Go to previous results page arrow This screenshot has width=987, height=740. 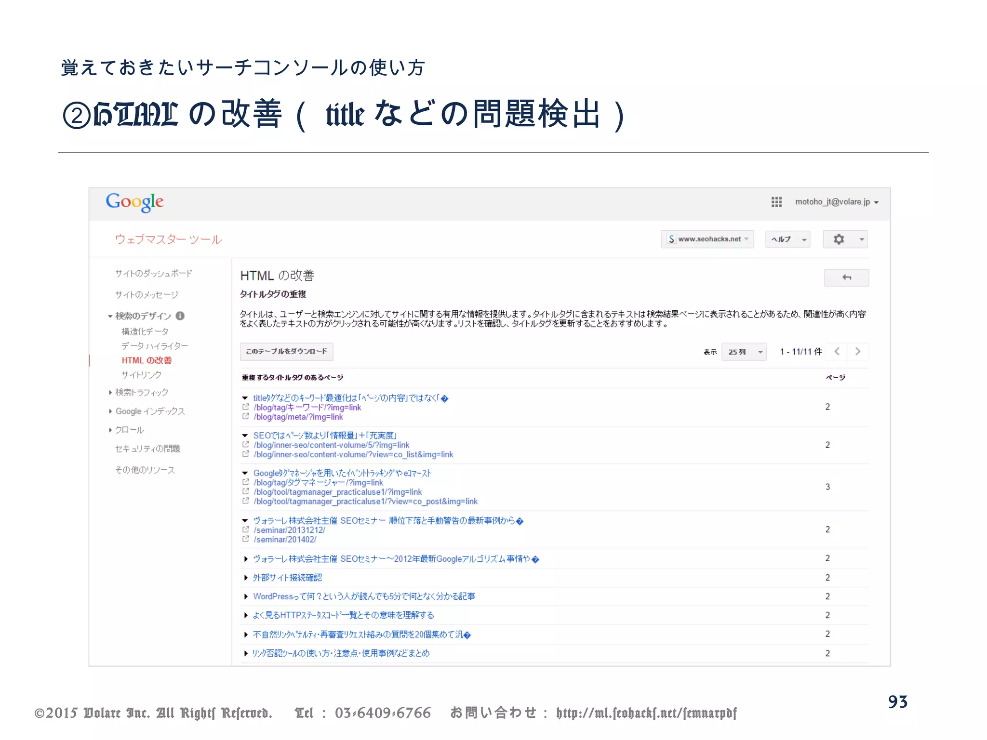[x=837, y=351]
